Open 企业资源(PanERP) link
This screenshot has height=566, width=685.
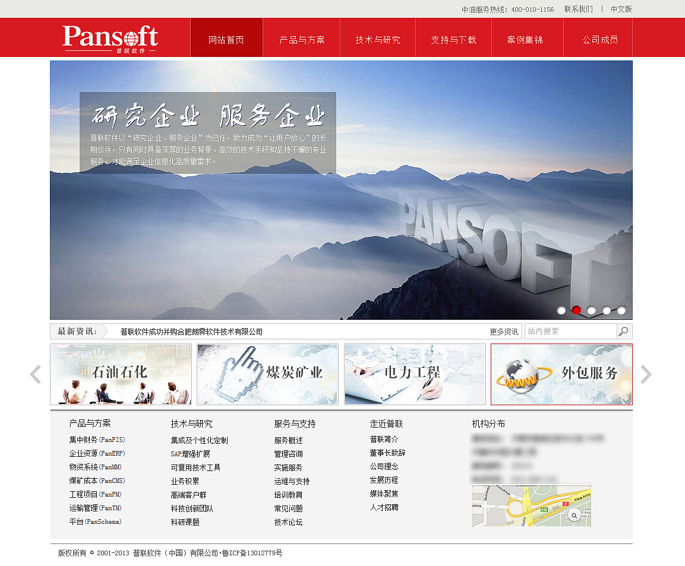tap(97, 453)
